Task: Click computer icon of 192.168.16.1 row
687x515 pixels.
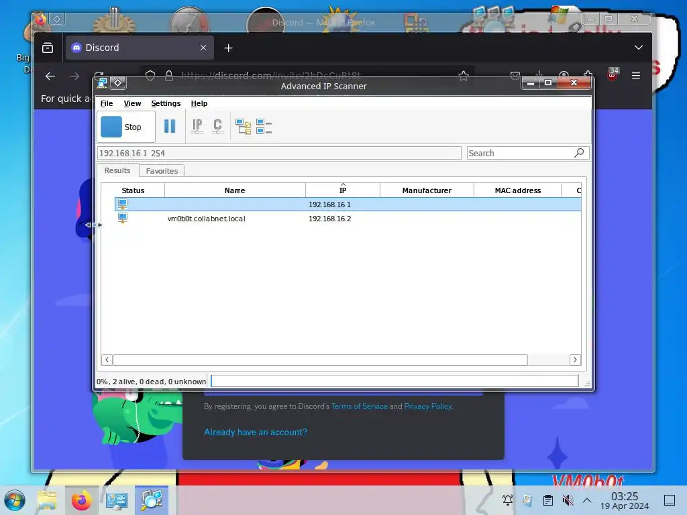Action: pos(123,204)
